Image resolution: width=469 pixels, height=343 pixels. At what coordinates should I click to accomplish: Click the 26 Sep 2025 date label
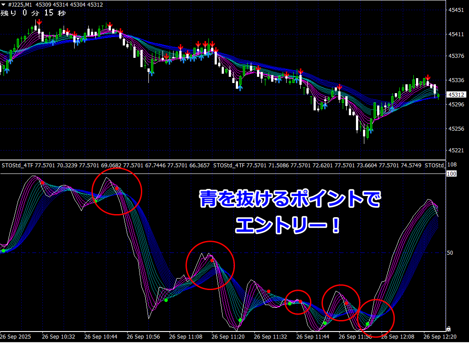17,336
